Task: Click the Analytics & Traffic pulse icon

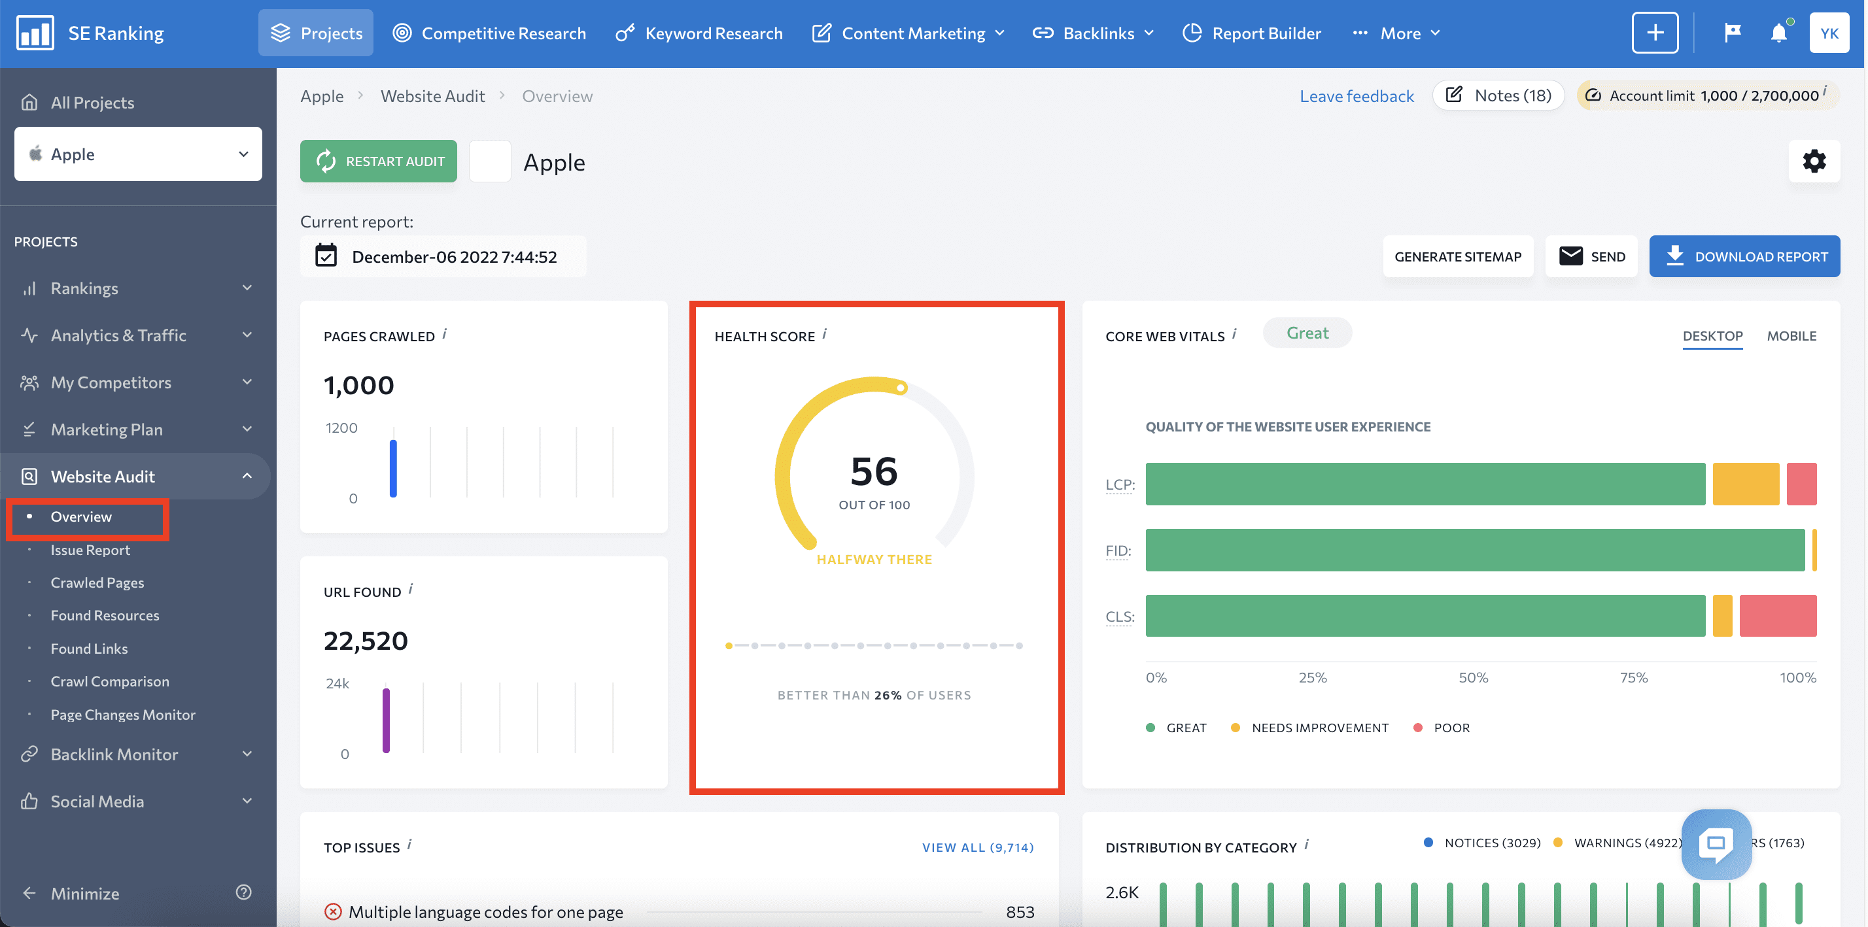Action: (29, 335)
